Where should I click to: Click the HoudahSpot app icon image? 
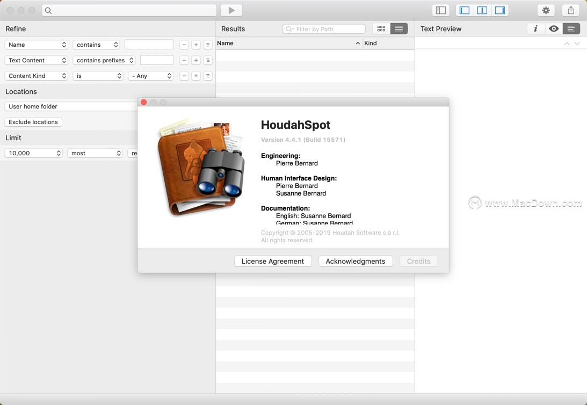pyautogui.click(x=201, y=167)
